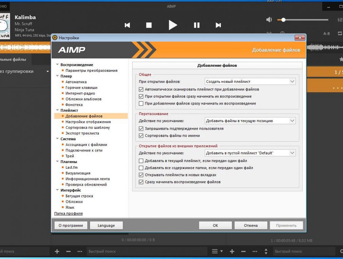Enable 'Добавлять все содержимое папки' checkbox
This screenshot has height=259, width=343.
click(141, 168)
